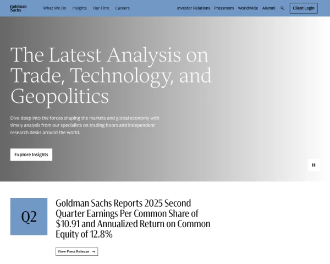Open the Insights menu
Image resolution: width=330 pixels, height=264 pixels.
pos(79,8)
